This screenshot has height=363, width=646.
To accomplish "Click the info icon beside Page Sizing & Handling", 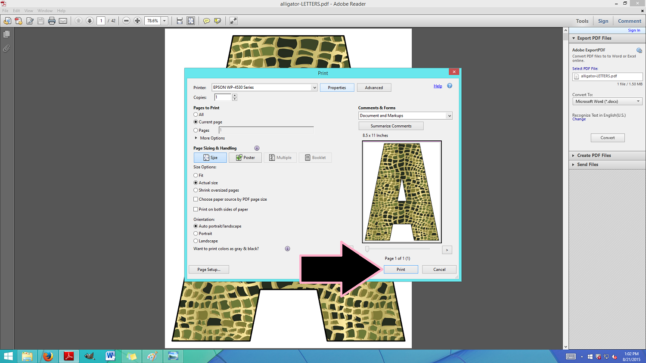I will [257, 148].
